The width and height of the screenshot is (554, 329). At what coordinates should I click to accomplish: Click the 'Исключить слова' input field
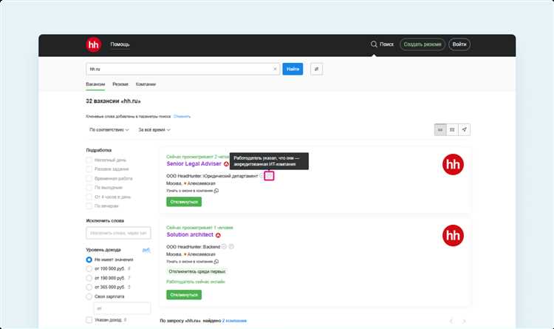tap(118, 233)
